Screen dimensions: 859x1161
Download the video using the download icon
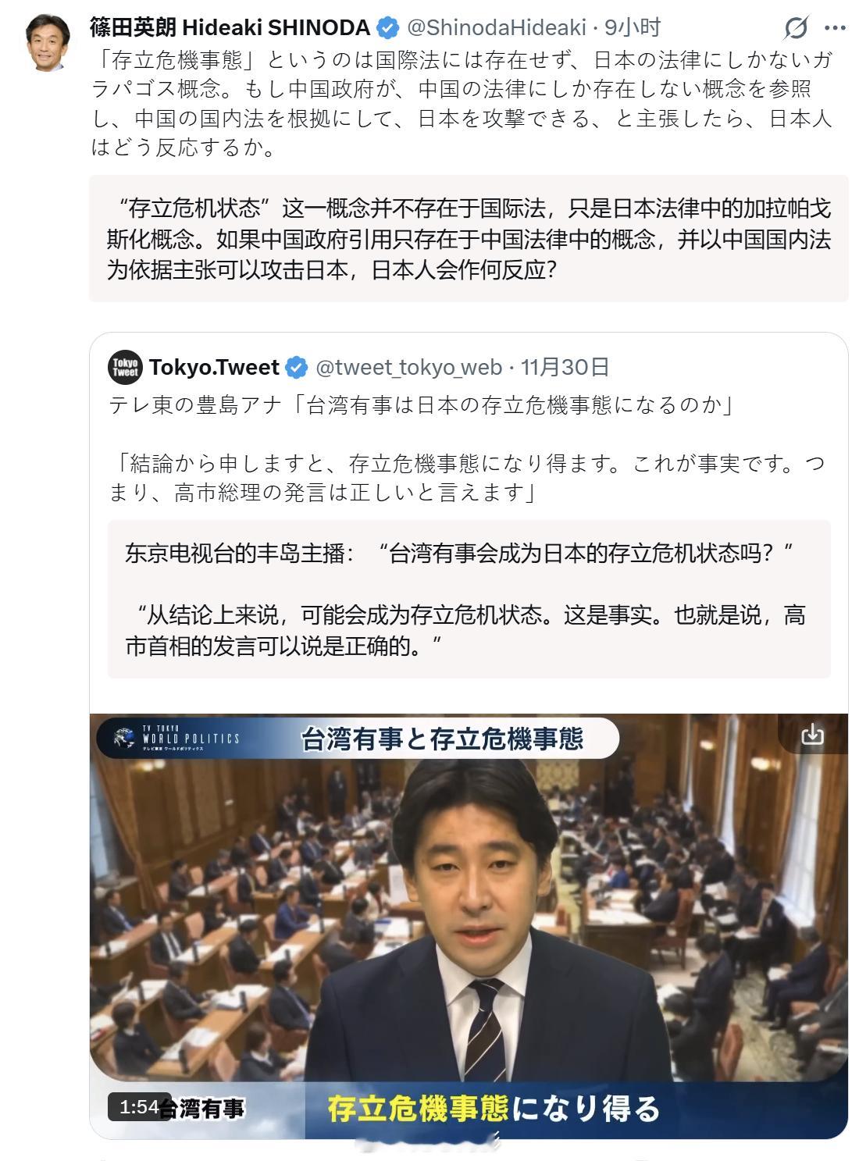813,734
